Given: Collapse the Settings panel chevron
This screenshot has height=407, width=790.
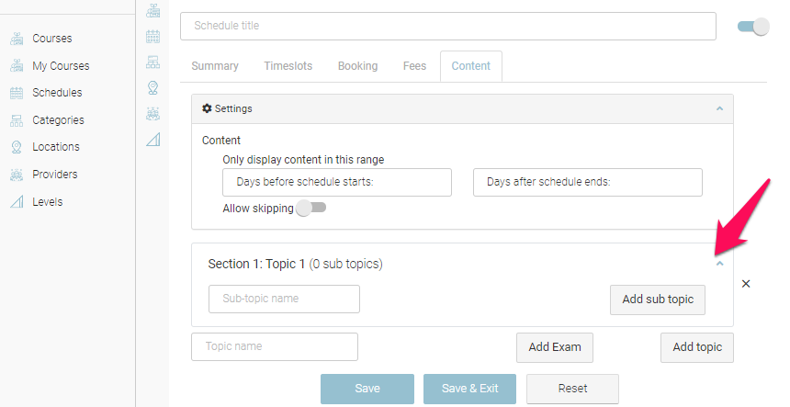Looking at the screenshot, I should point(719,108).
